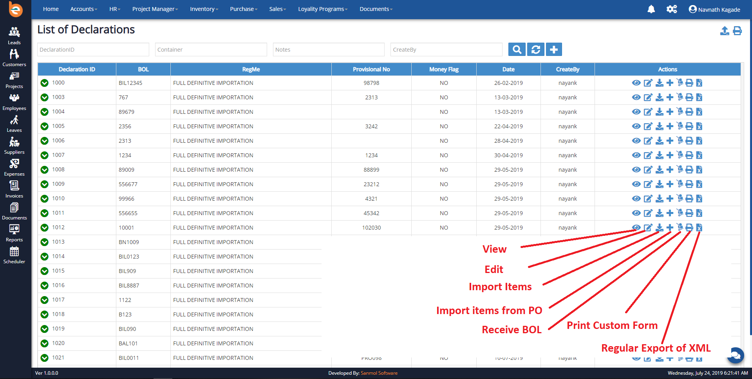
Task: Click the blue search button
Action: point(517,50)
